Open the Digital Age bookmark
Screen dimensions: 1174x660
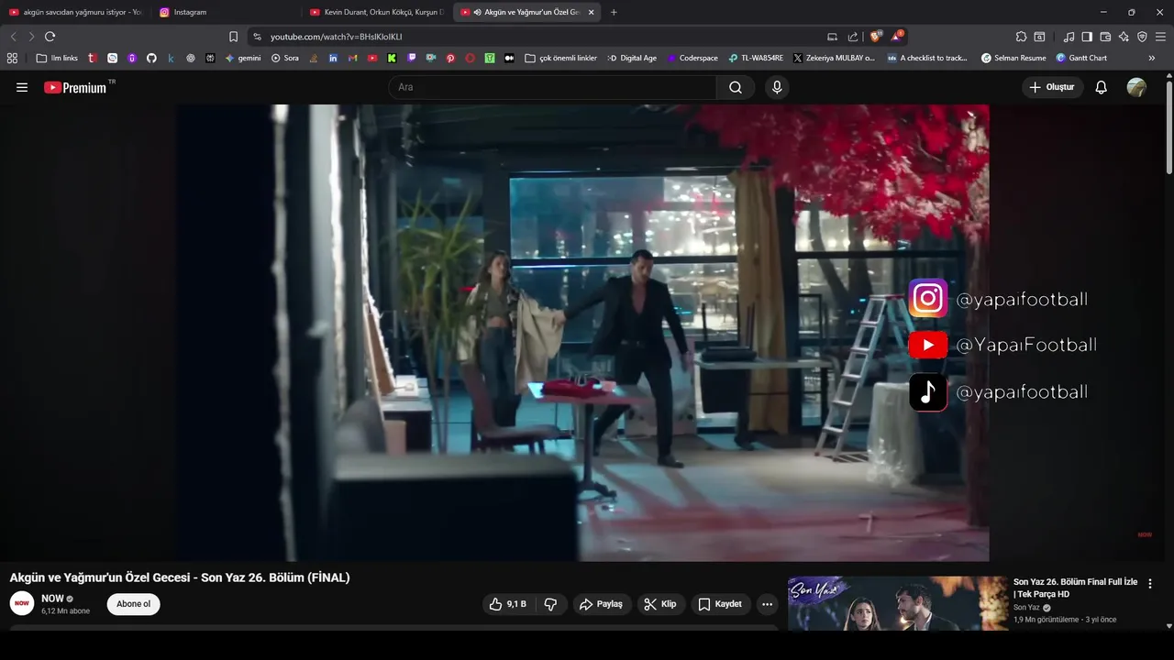coord(633,58)
